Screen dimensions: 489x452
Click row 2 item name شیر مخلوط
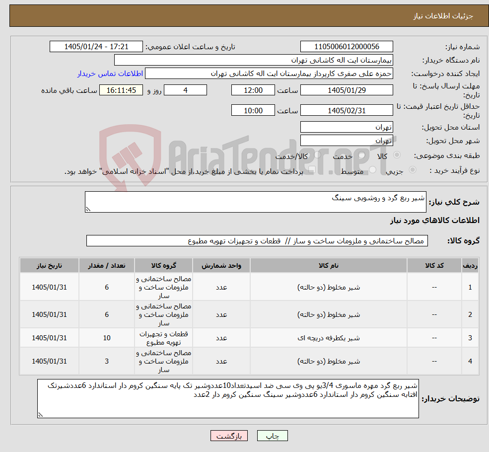pyautogui.click(x=328, y=315)
